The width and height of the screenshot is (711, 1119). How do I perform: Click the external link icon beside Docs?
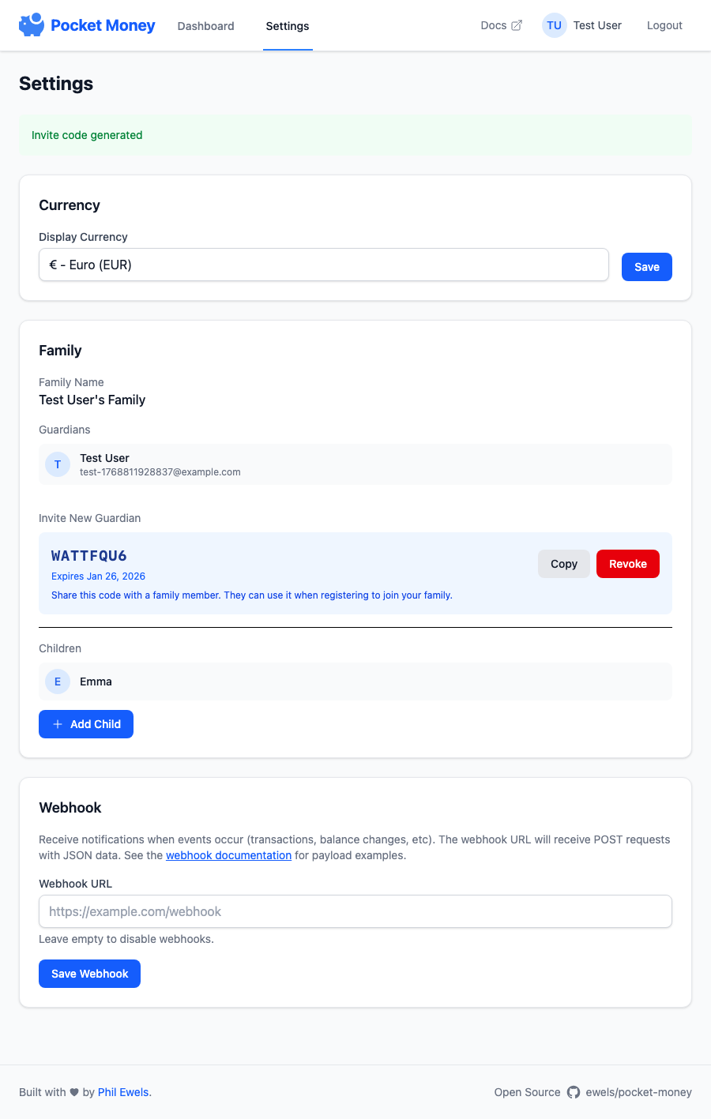coord(517,25)
